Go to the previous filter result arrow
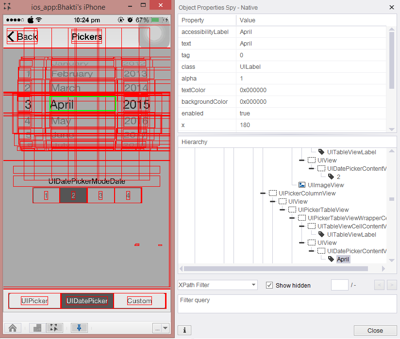400x339 pixels. 380,285
